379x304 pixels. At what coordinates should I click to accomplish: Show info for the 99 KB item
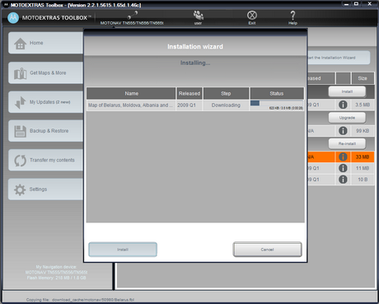pos(343,130)
